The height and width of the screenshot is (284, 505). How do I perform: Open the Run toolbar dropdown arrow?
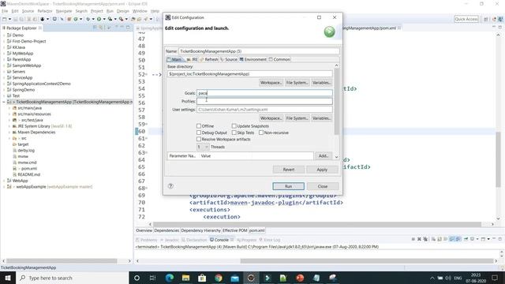coord(104,19)
